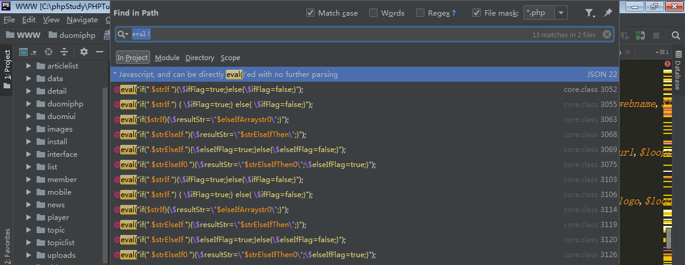
Task: Click the scroll from source target icon
Action: [x=49, y=52]
